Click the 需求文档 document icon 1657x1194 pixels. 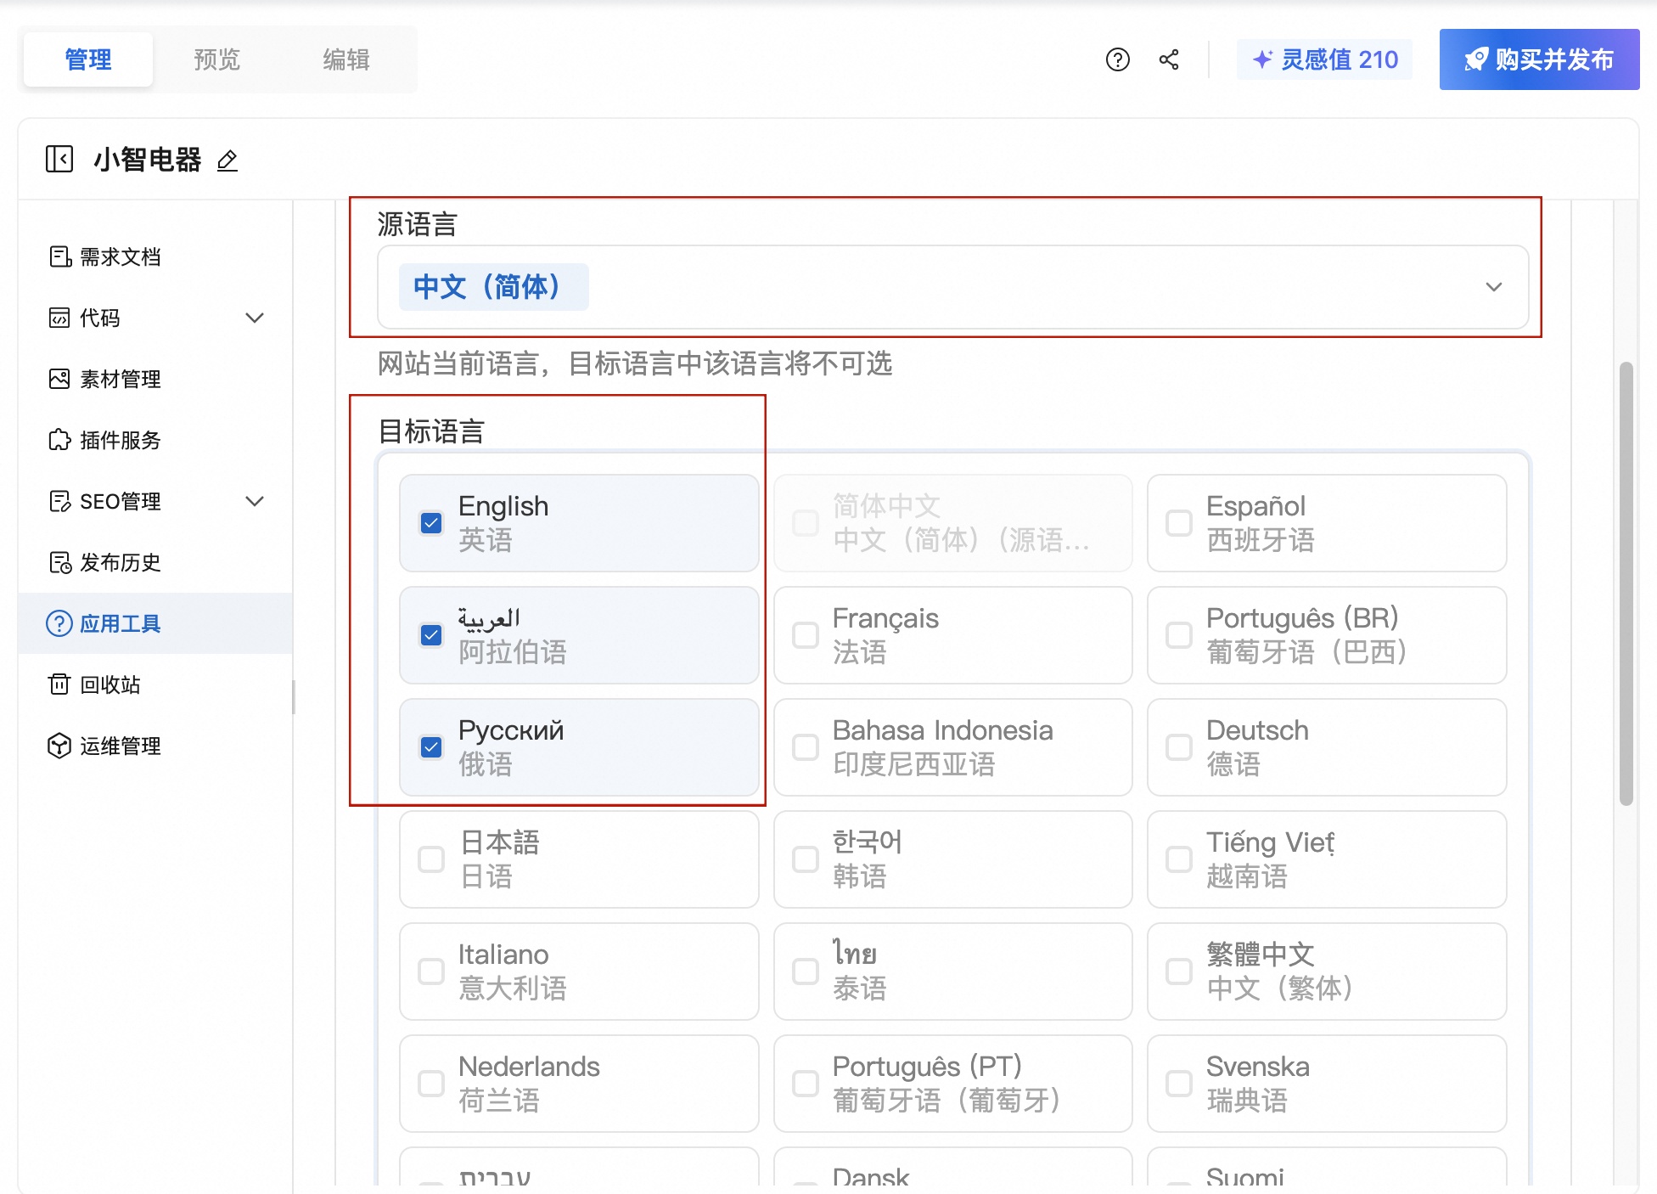click(x=59, y=256)
